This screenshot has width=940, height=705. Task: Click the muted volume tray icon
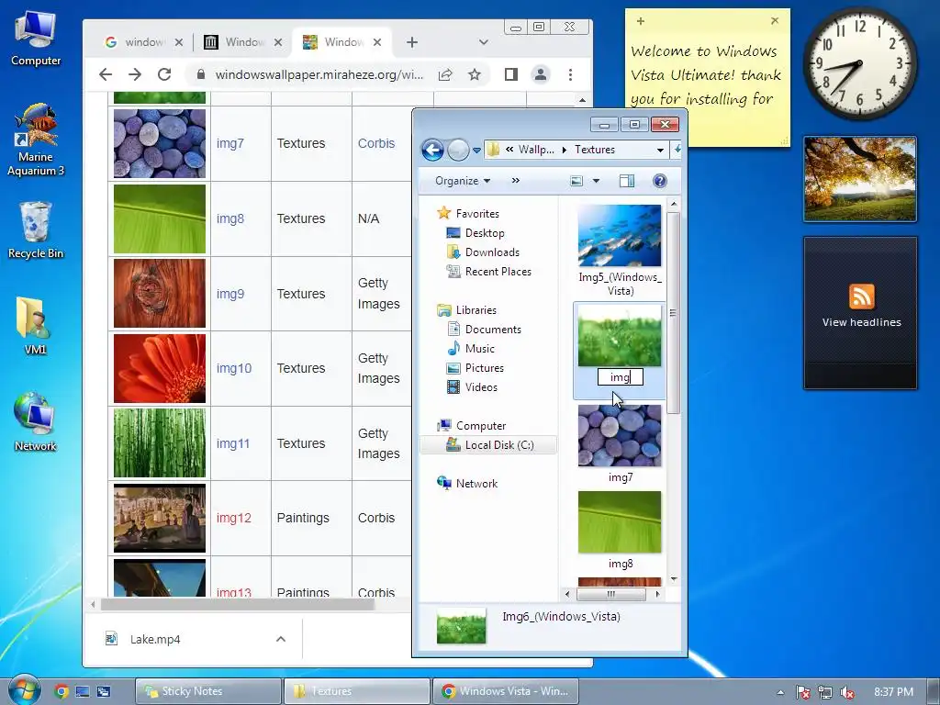[847, 692]
